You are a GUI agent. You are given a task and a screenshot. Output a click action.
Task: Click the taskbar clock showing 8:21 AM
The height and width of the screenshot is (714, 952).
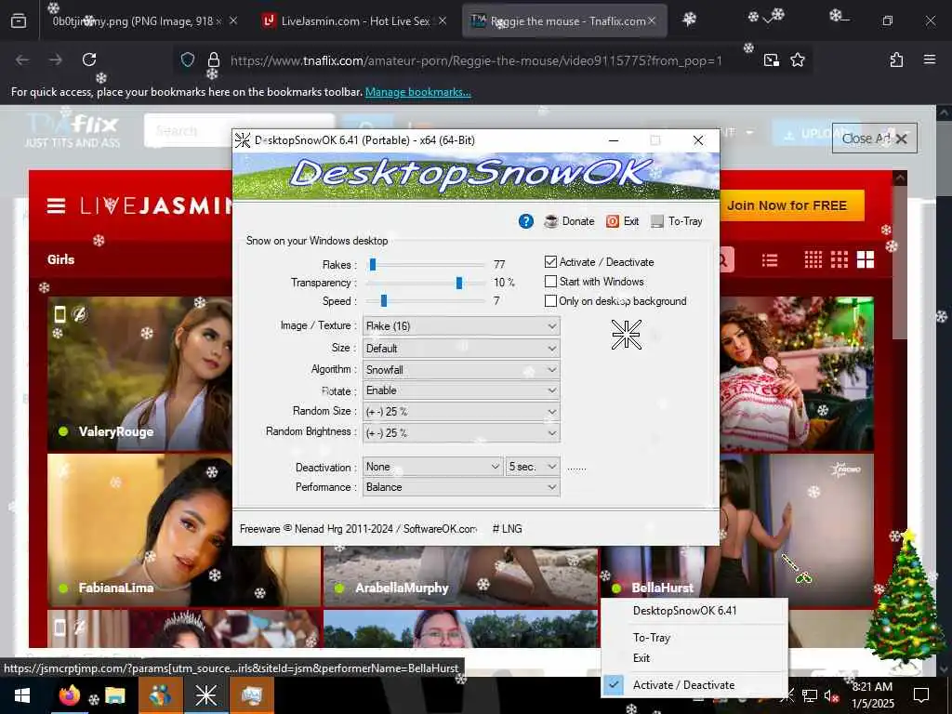(872, 695)
